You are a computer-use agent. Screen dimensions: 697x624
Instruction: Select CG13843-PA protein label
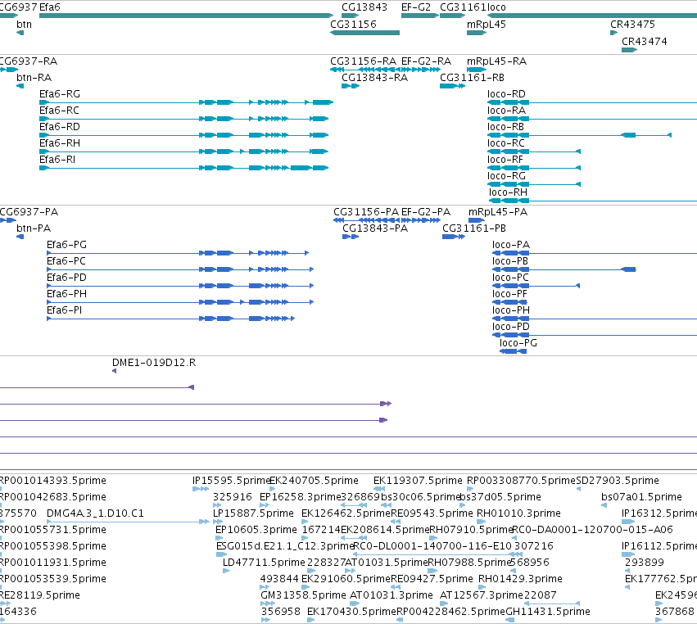point(375,228)
